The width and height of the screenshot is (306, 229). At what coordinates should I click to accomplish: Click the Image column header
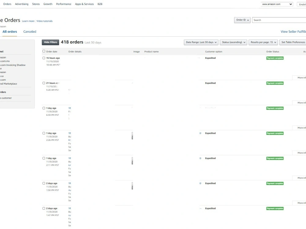[x=136, y=52]
